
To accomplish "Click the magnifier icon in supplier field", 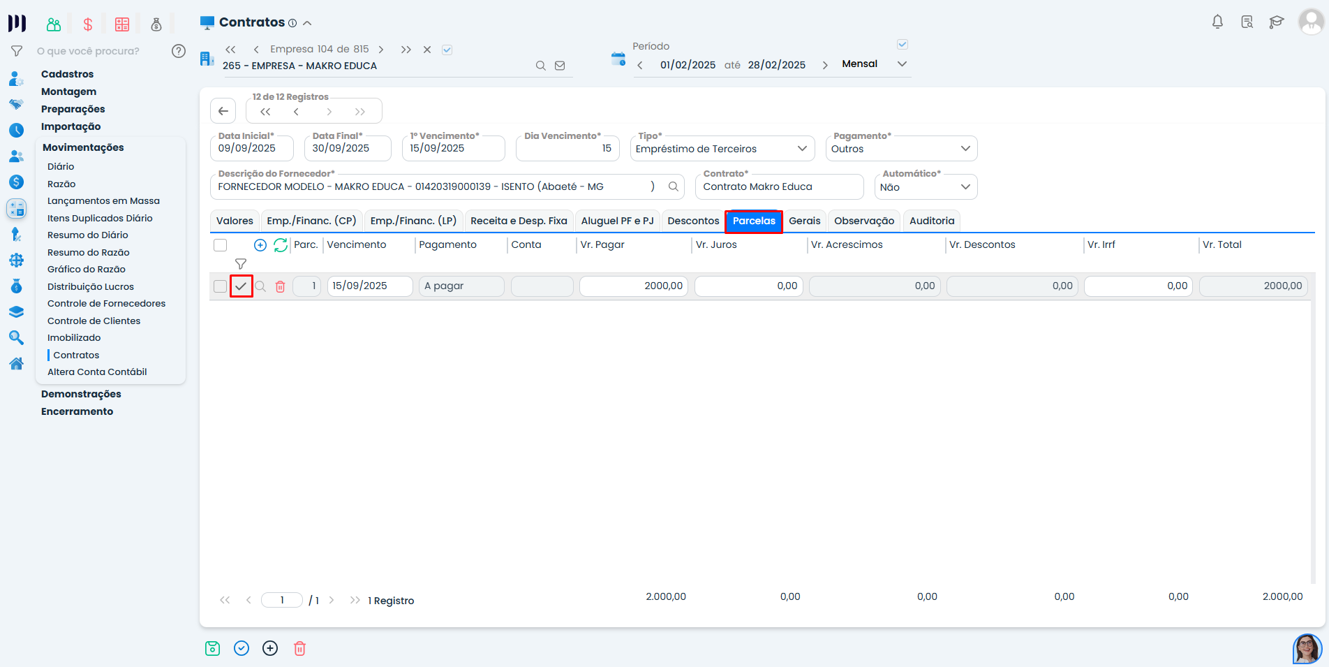I will click(x=673, y=186).
